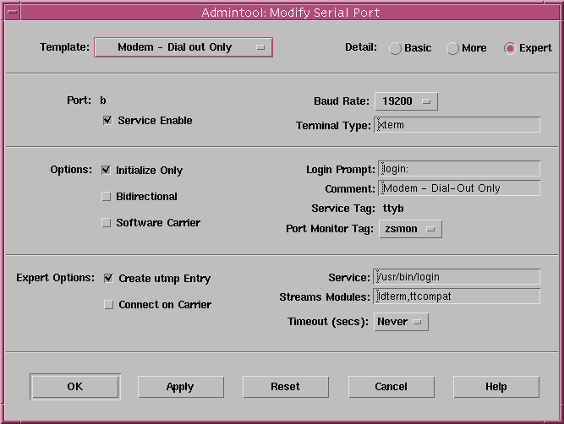The image size is (564, 424).
Task: Open the Port Monitor Tag zsmon dropdown
Action: point(410,229)
